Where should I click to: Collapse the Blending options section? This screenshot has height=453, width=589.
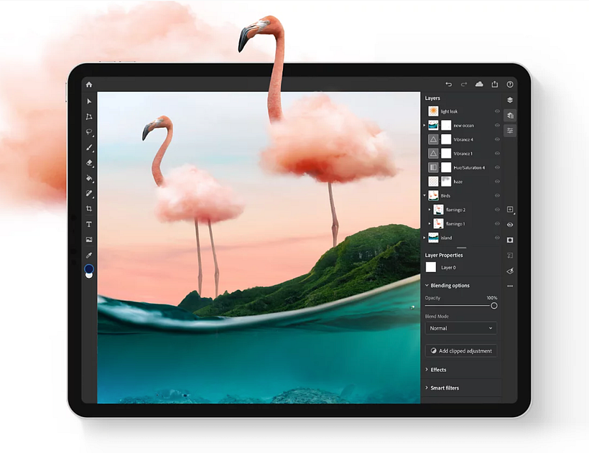click(x=427, y=285)
